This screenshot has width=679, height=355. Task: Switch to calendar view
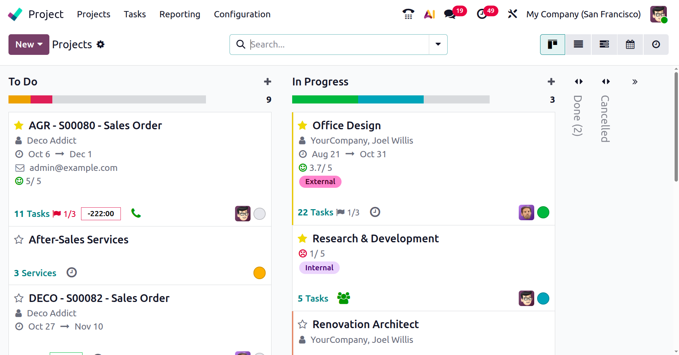coord(630,45)
